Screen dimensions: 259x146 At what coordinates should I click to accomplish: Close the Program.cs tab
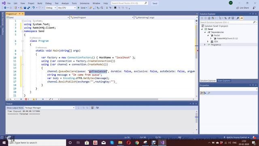point(23,14)
